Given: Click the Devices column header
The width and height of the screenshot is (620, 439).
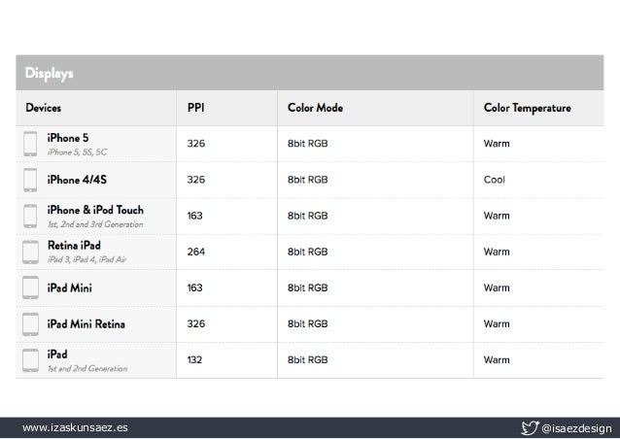Looking at the screenshot, I should [x=44, y=108].
